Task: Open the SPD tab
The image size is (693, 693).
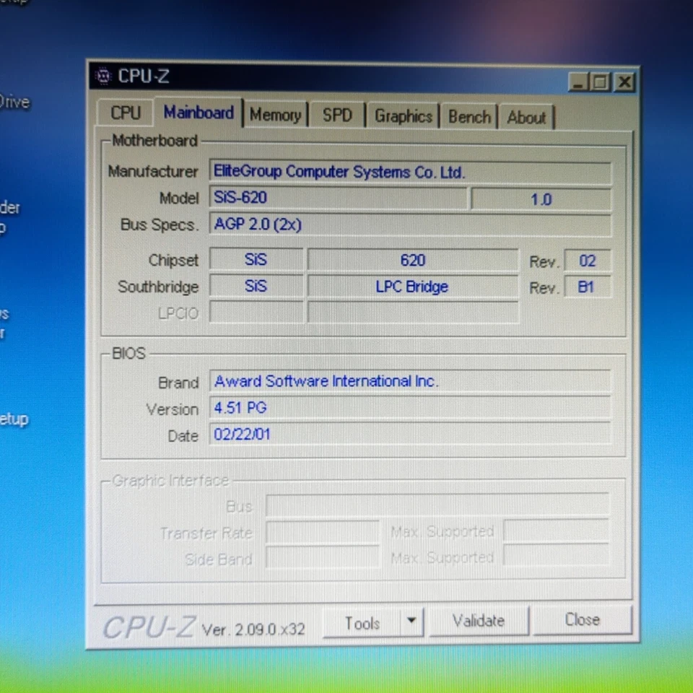Action: coord(336,114)
